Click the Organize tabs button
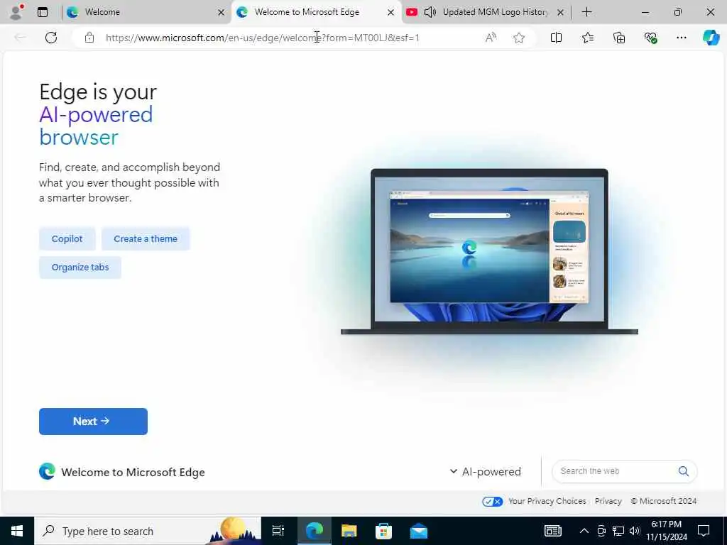 pos(80,268)
